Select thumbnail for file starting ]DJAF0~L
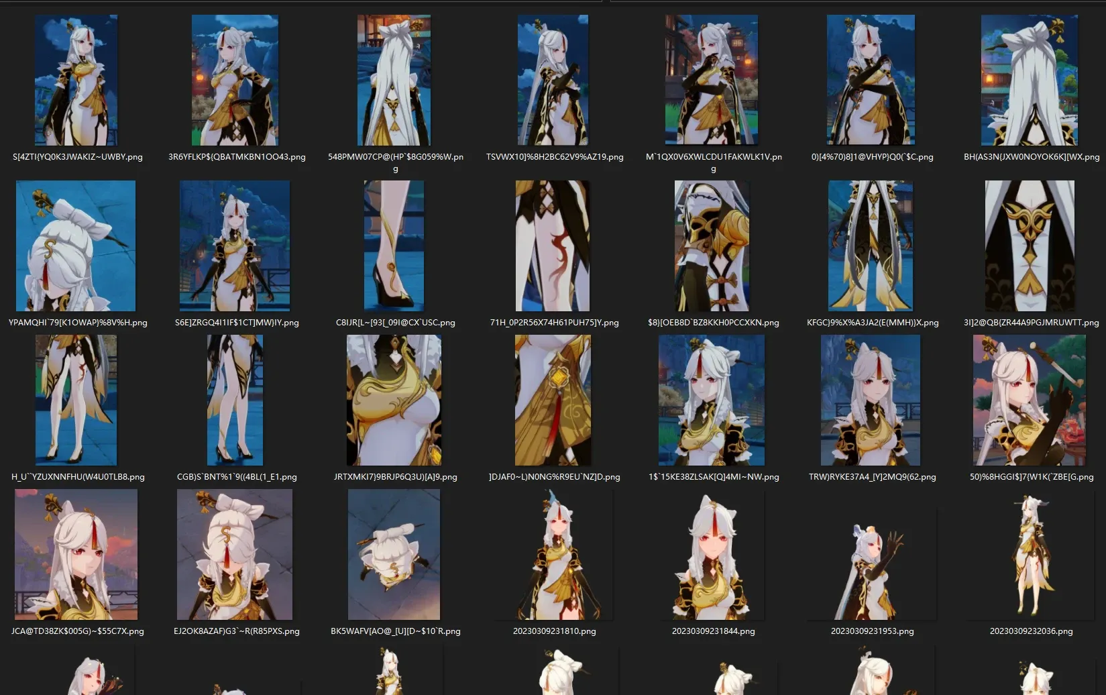 click(553, 400)
